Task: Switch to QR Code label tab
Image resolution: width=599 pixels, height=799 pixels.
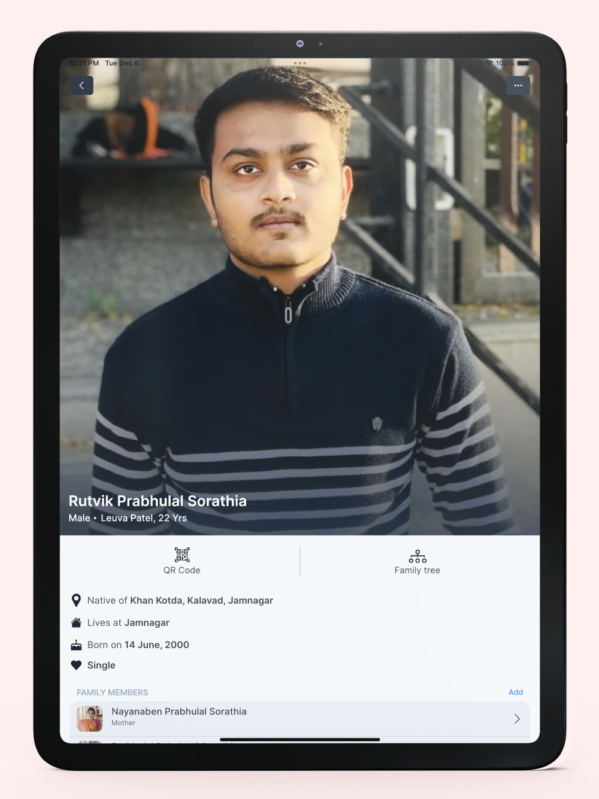Action: click(x=182, y=570)
